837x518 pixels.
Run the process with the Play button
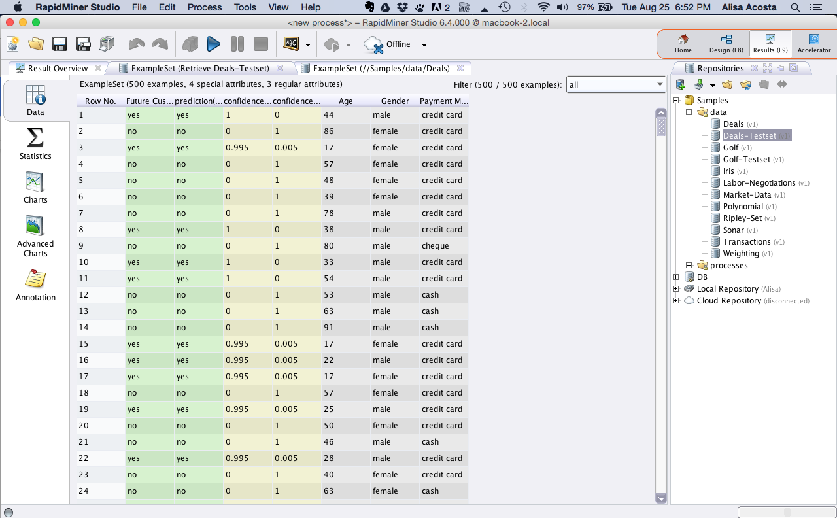point(214,44)
